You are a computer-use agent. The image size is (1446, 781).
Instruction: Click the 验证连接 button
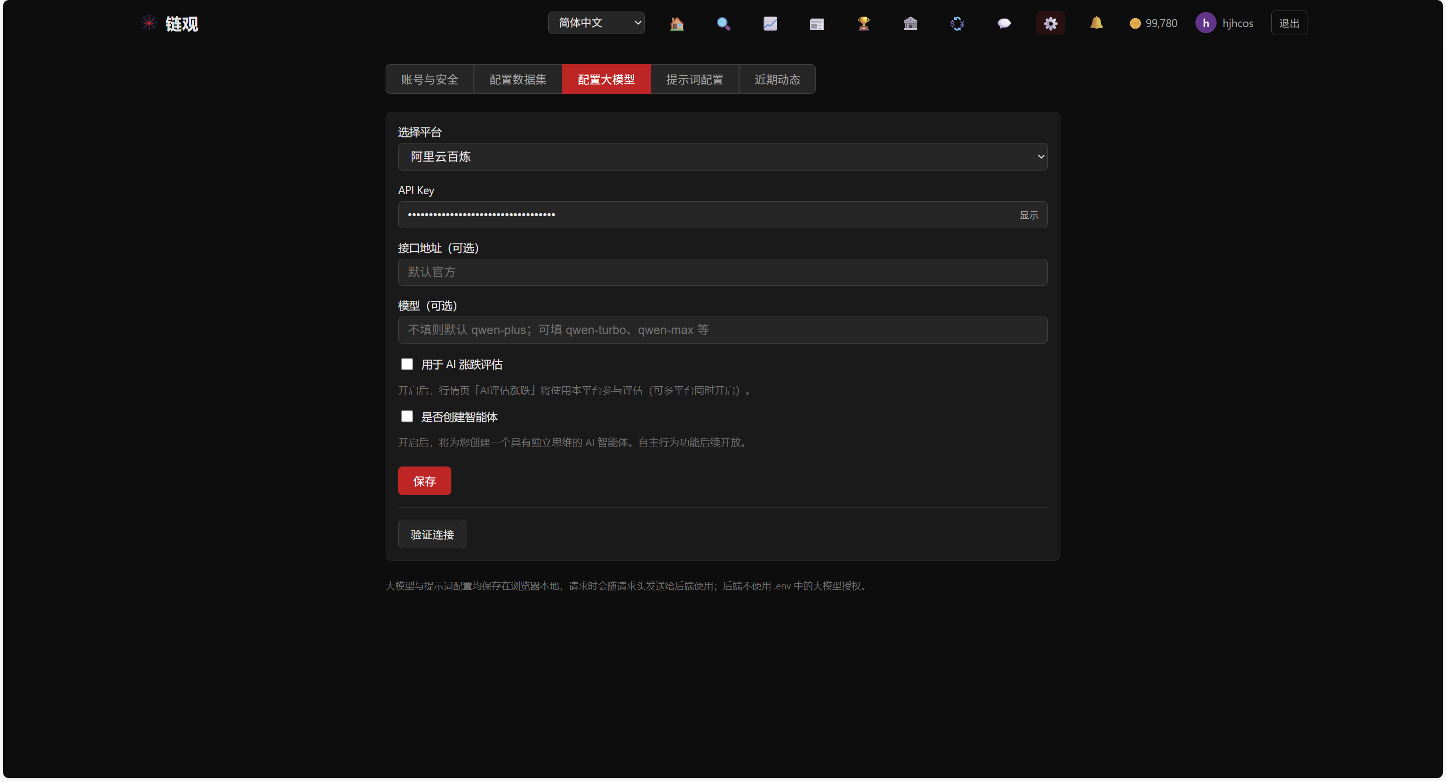click(432, 534)
